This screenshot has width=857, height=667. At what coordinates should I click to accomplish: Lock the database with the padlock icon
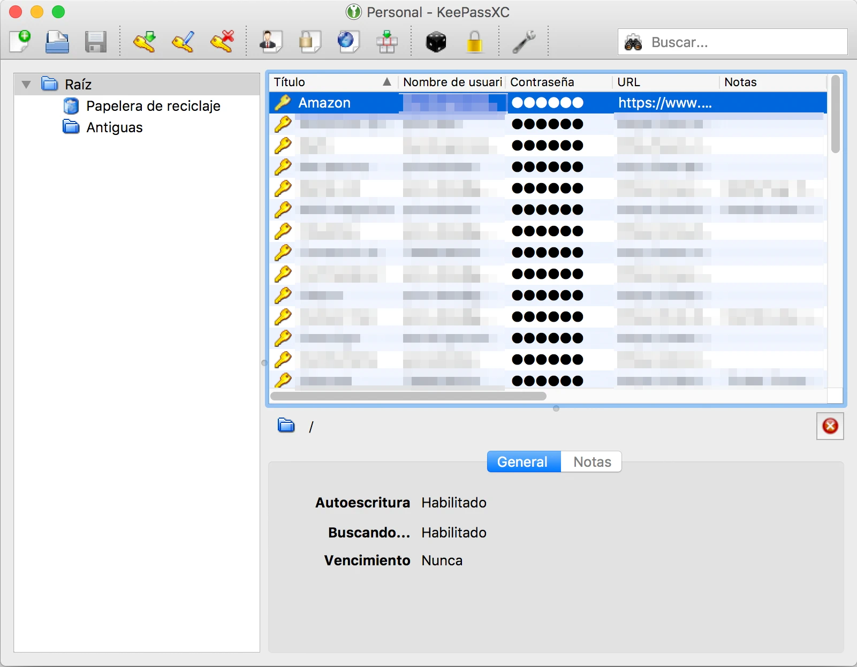(474, 42)
